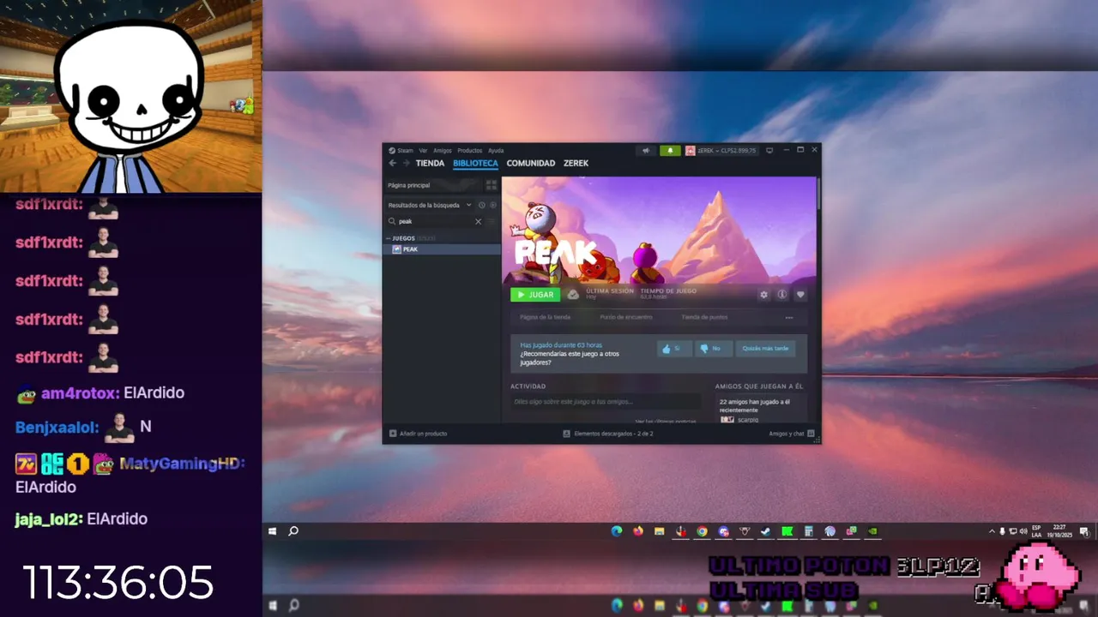The height and width of the screenshot is (617, 1098).
Task: Open NVIDIA app from taskbar
Action: tap(873, 531)
